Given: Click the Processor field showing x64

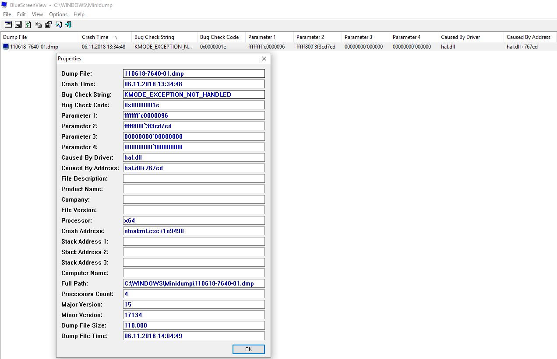Looking at the screenshot, I should [194, 220].
